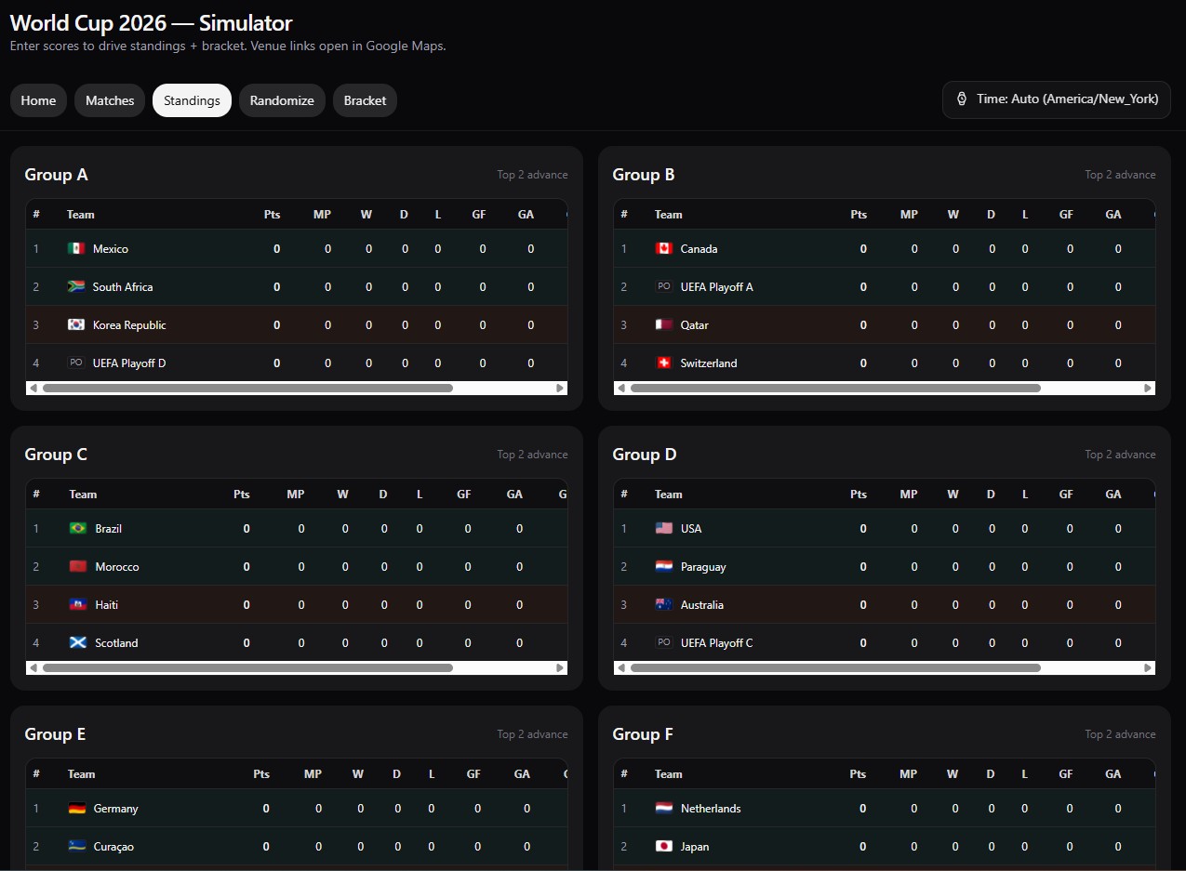
Task: Click the Australia team name
Action: pyautogui.click(x=701, y=604)
